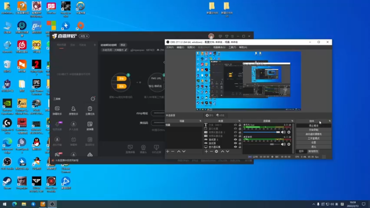Image resolution: width=370 pixels, height=208 pixels.
Task: Hide the 显示器采集 source
Action: pos(235,147)
